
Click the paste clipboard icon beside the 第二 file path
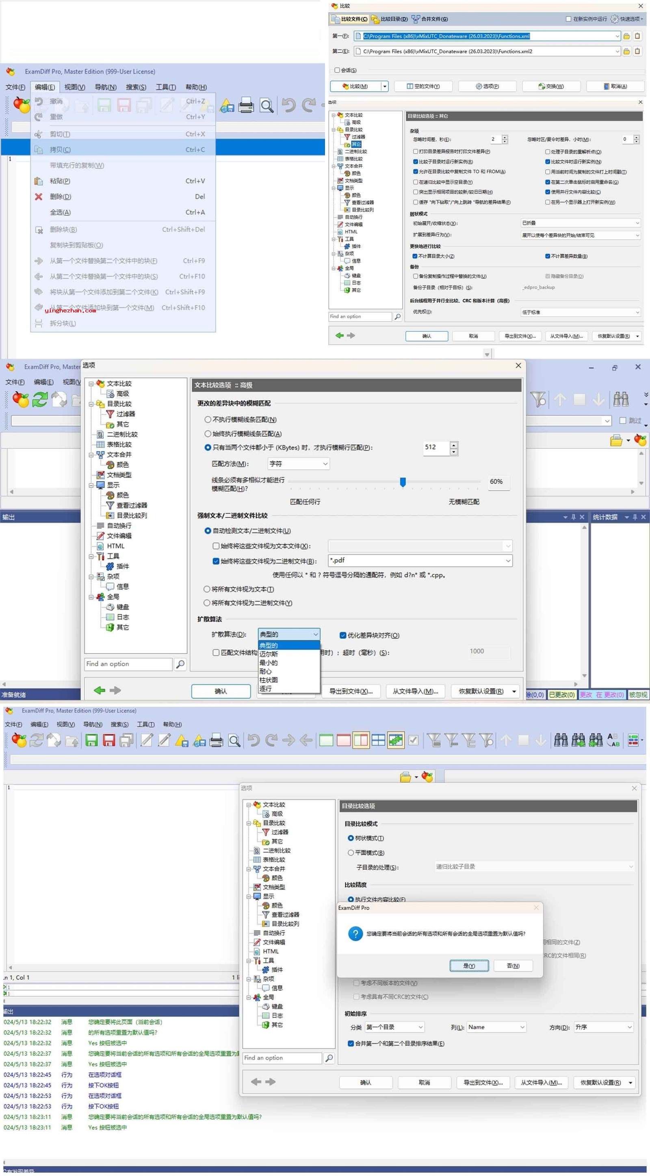[638, 51]
